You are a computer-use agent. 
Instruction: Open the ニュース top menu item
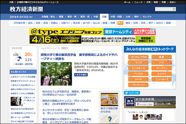[x=138, y=2]
